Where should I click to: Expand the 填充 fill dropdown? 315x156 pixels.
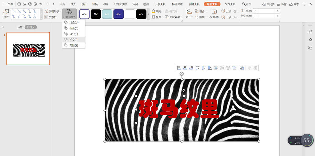pos(163,11)
